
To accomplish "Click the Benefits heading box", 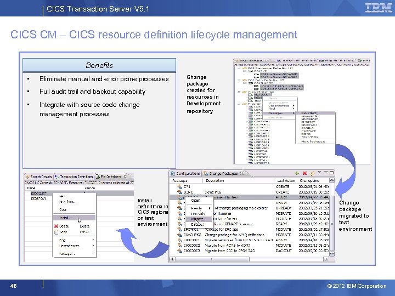I will pos(99,65).
